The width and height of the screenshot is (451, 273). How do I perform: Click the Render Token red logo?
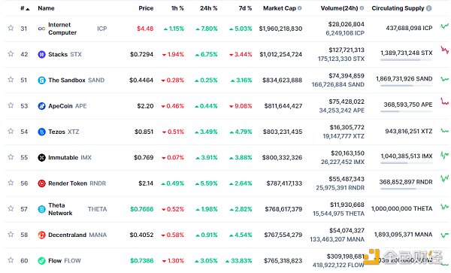pyautogui.click(x=41, y=184)
